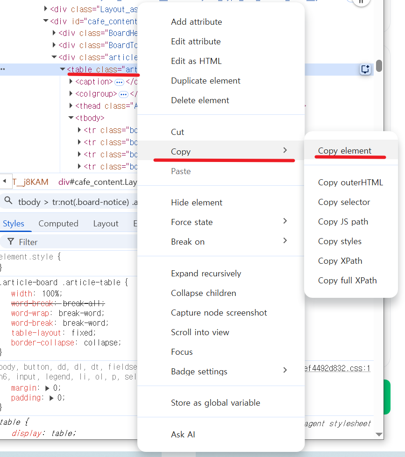This screenshot has width=405, height=457.
Task: Switch to the Computed tab
Action: click(58, 224)
